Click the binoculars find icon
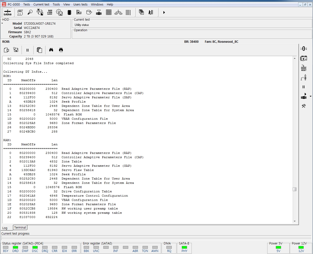Image resolution: width=313 pixels, height=254 pixels. pos(51,50)
